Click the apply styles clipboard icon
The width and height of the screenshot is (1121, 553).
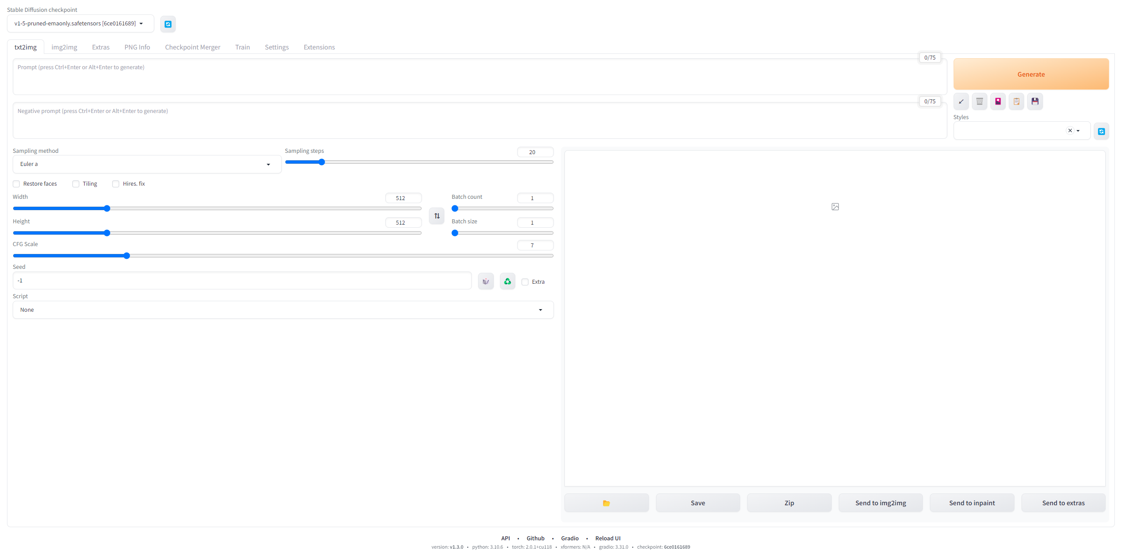pos(1016,102)
